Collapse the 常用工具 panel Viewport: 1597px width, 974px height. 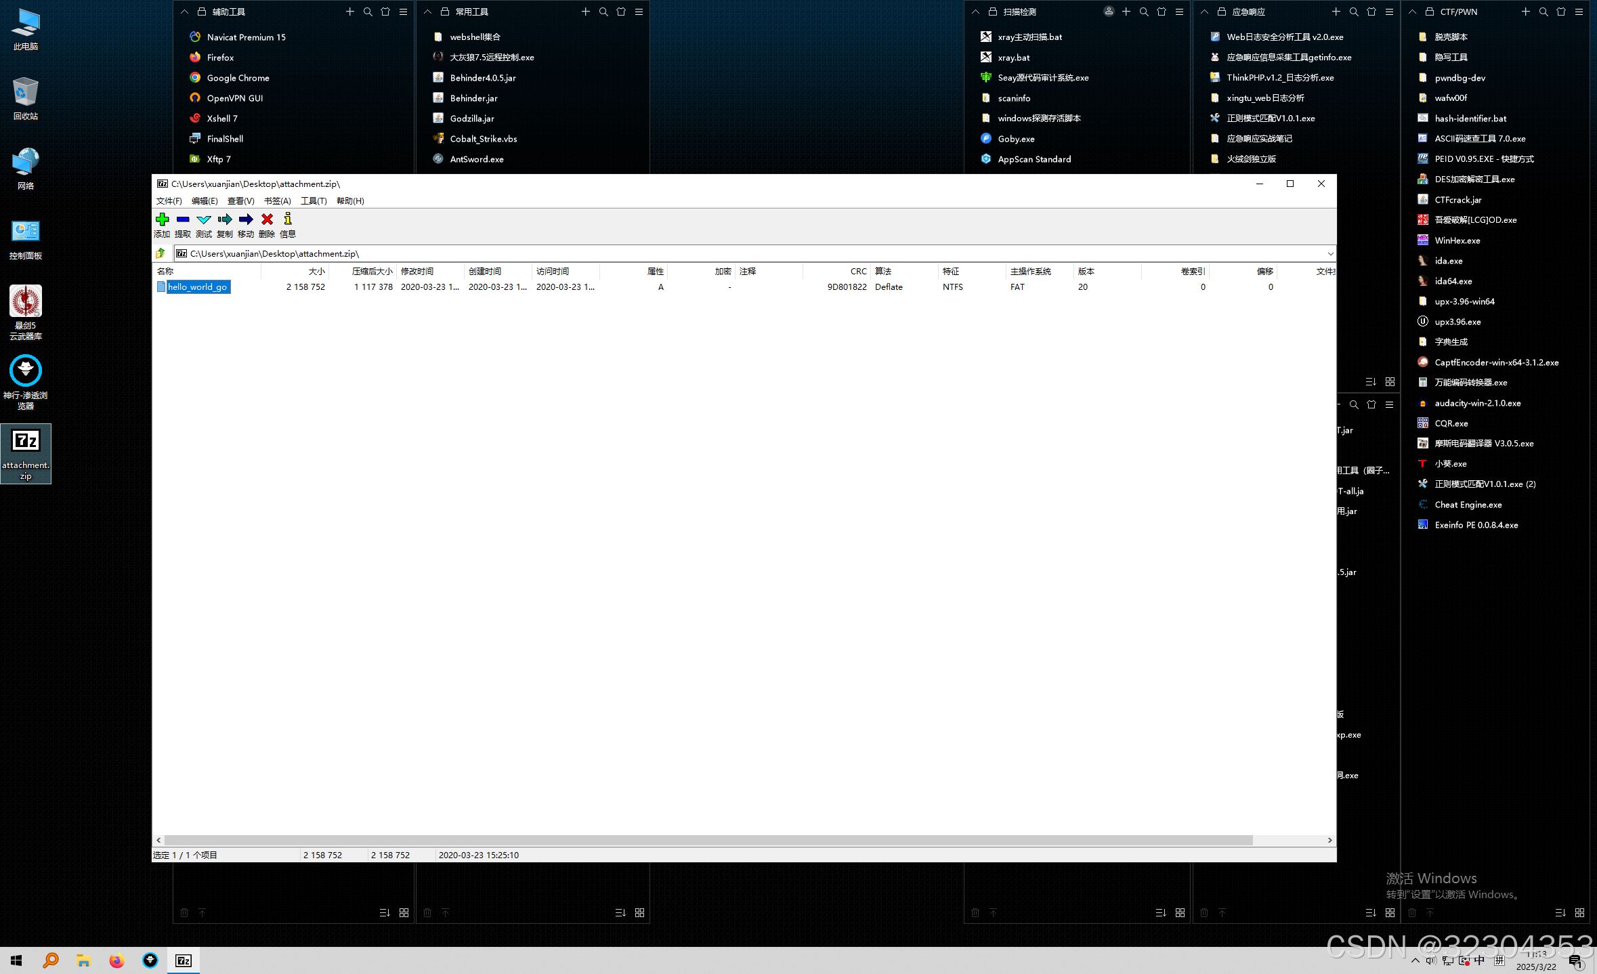click(x=427, y=12)
